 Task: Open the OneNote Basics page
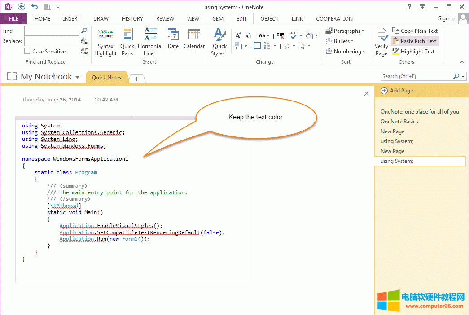click(399, 122)
